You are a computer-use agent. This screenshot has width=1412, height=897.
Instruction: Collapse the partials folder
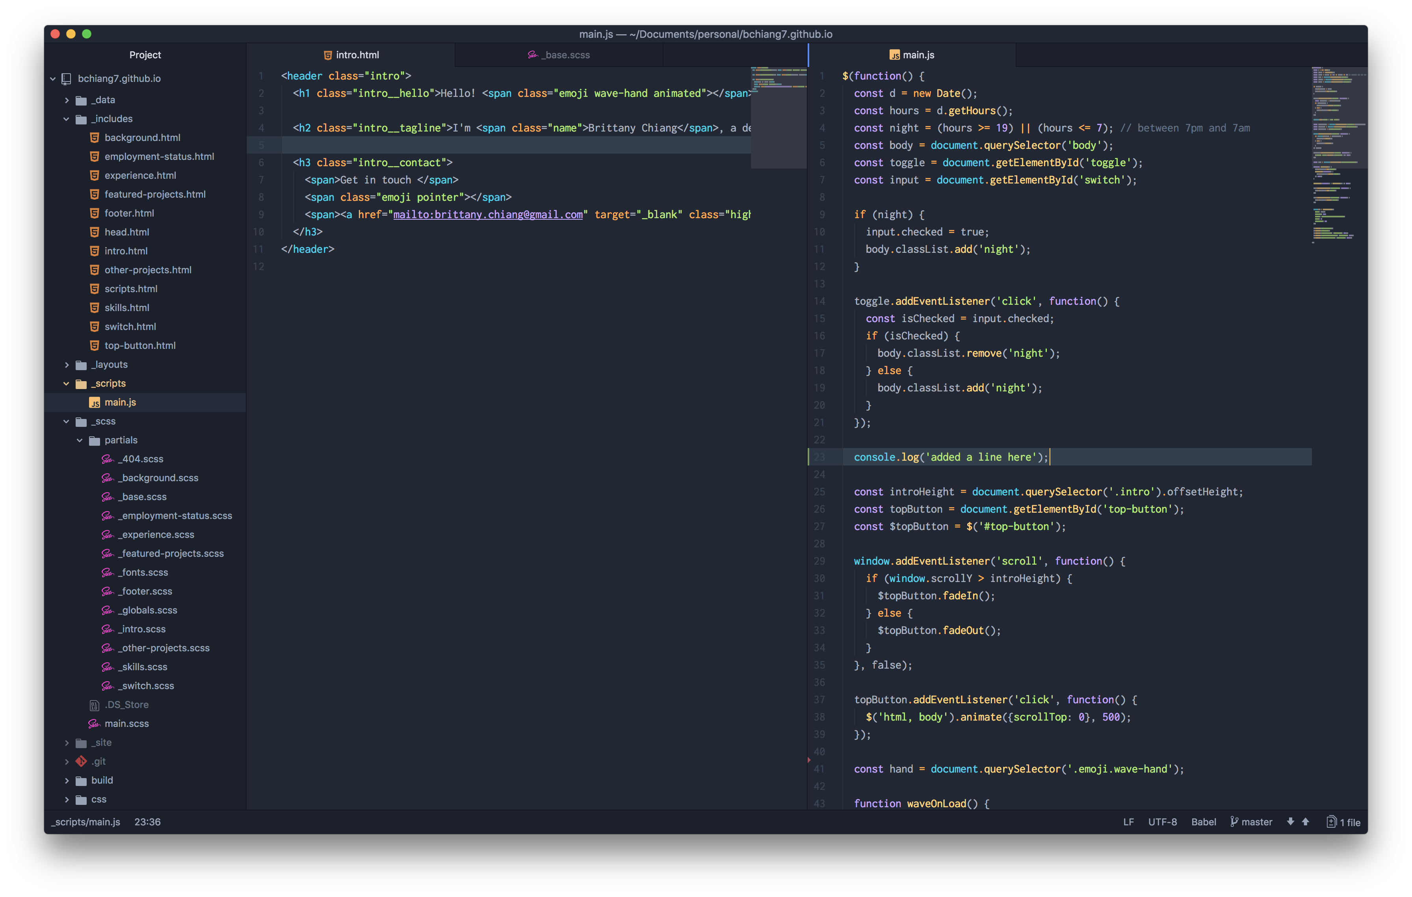point(80,440)
